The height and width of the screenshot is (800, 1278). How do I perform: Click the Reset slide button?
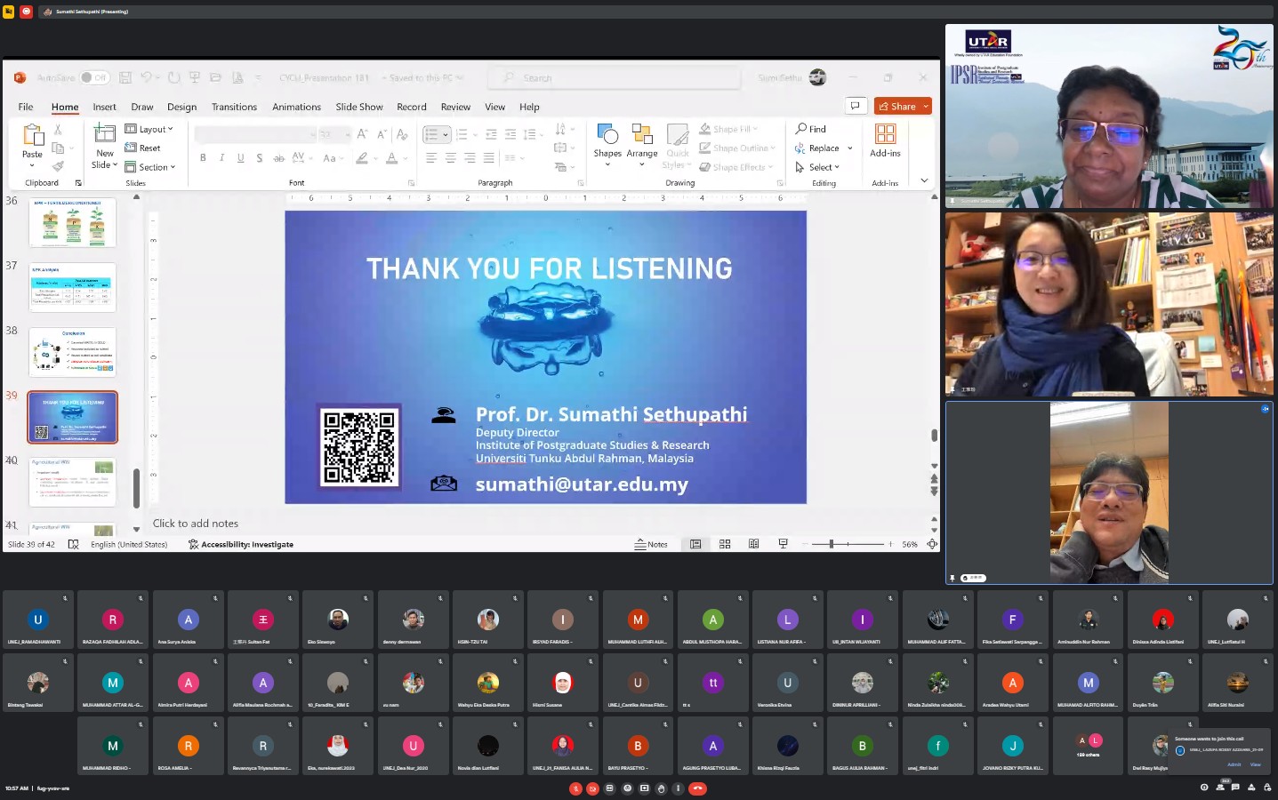point(143,148)
